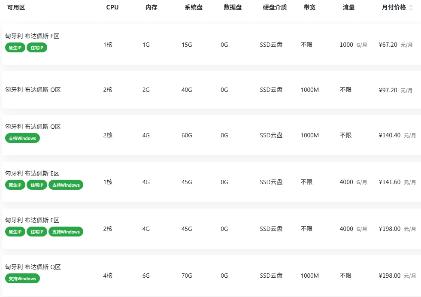
Task: Click the 支持Windows badge in the 4核 6G plan
Action: (22, 279)
